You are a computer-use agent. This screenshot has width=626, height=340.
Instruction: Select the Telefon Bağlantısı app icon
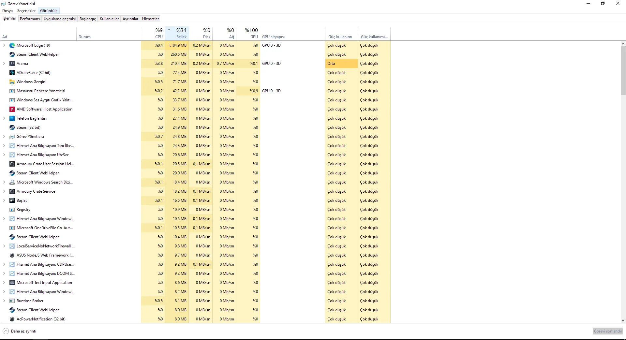tap(12, 118)
